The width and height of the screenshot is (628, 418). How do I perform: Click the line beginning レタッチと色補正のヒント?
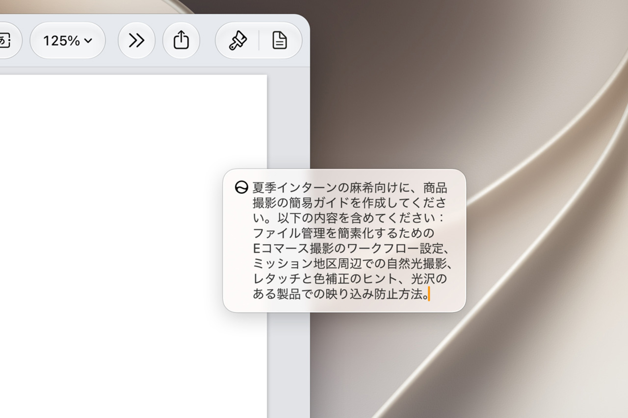(x=350, y=278)
